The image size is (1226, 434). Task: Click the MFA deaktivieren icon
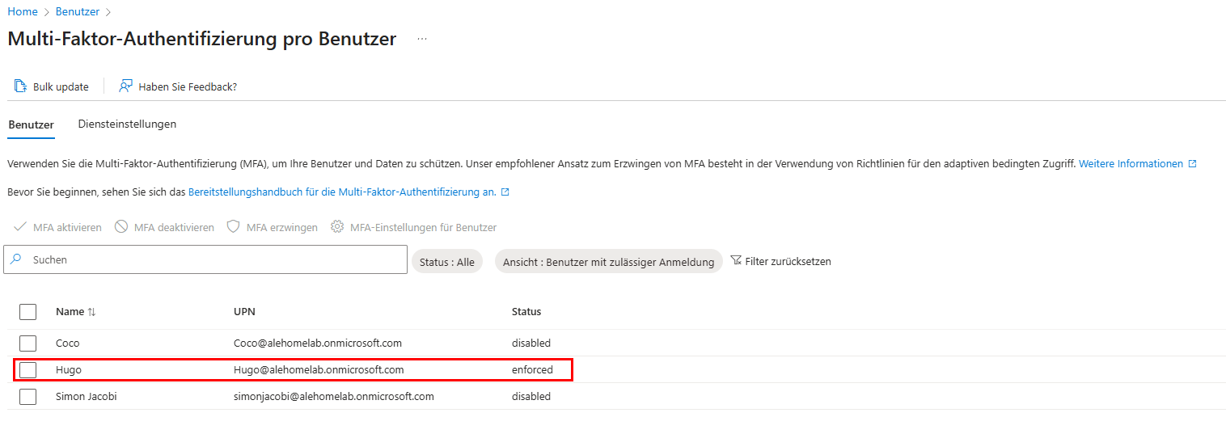(x=121, y=227)
